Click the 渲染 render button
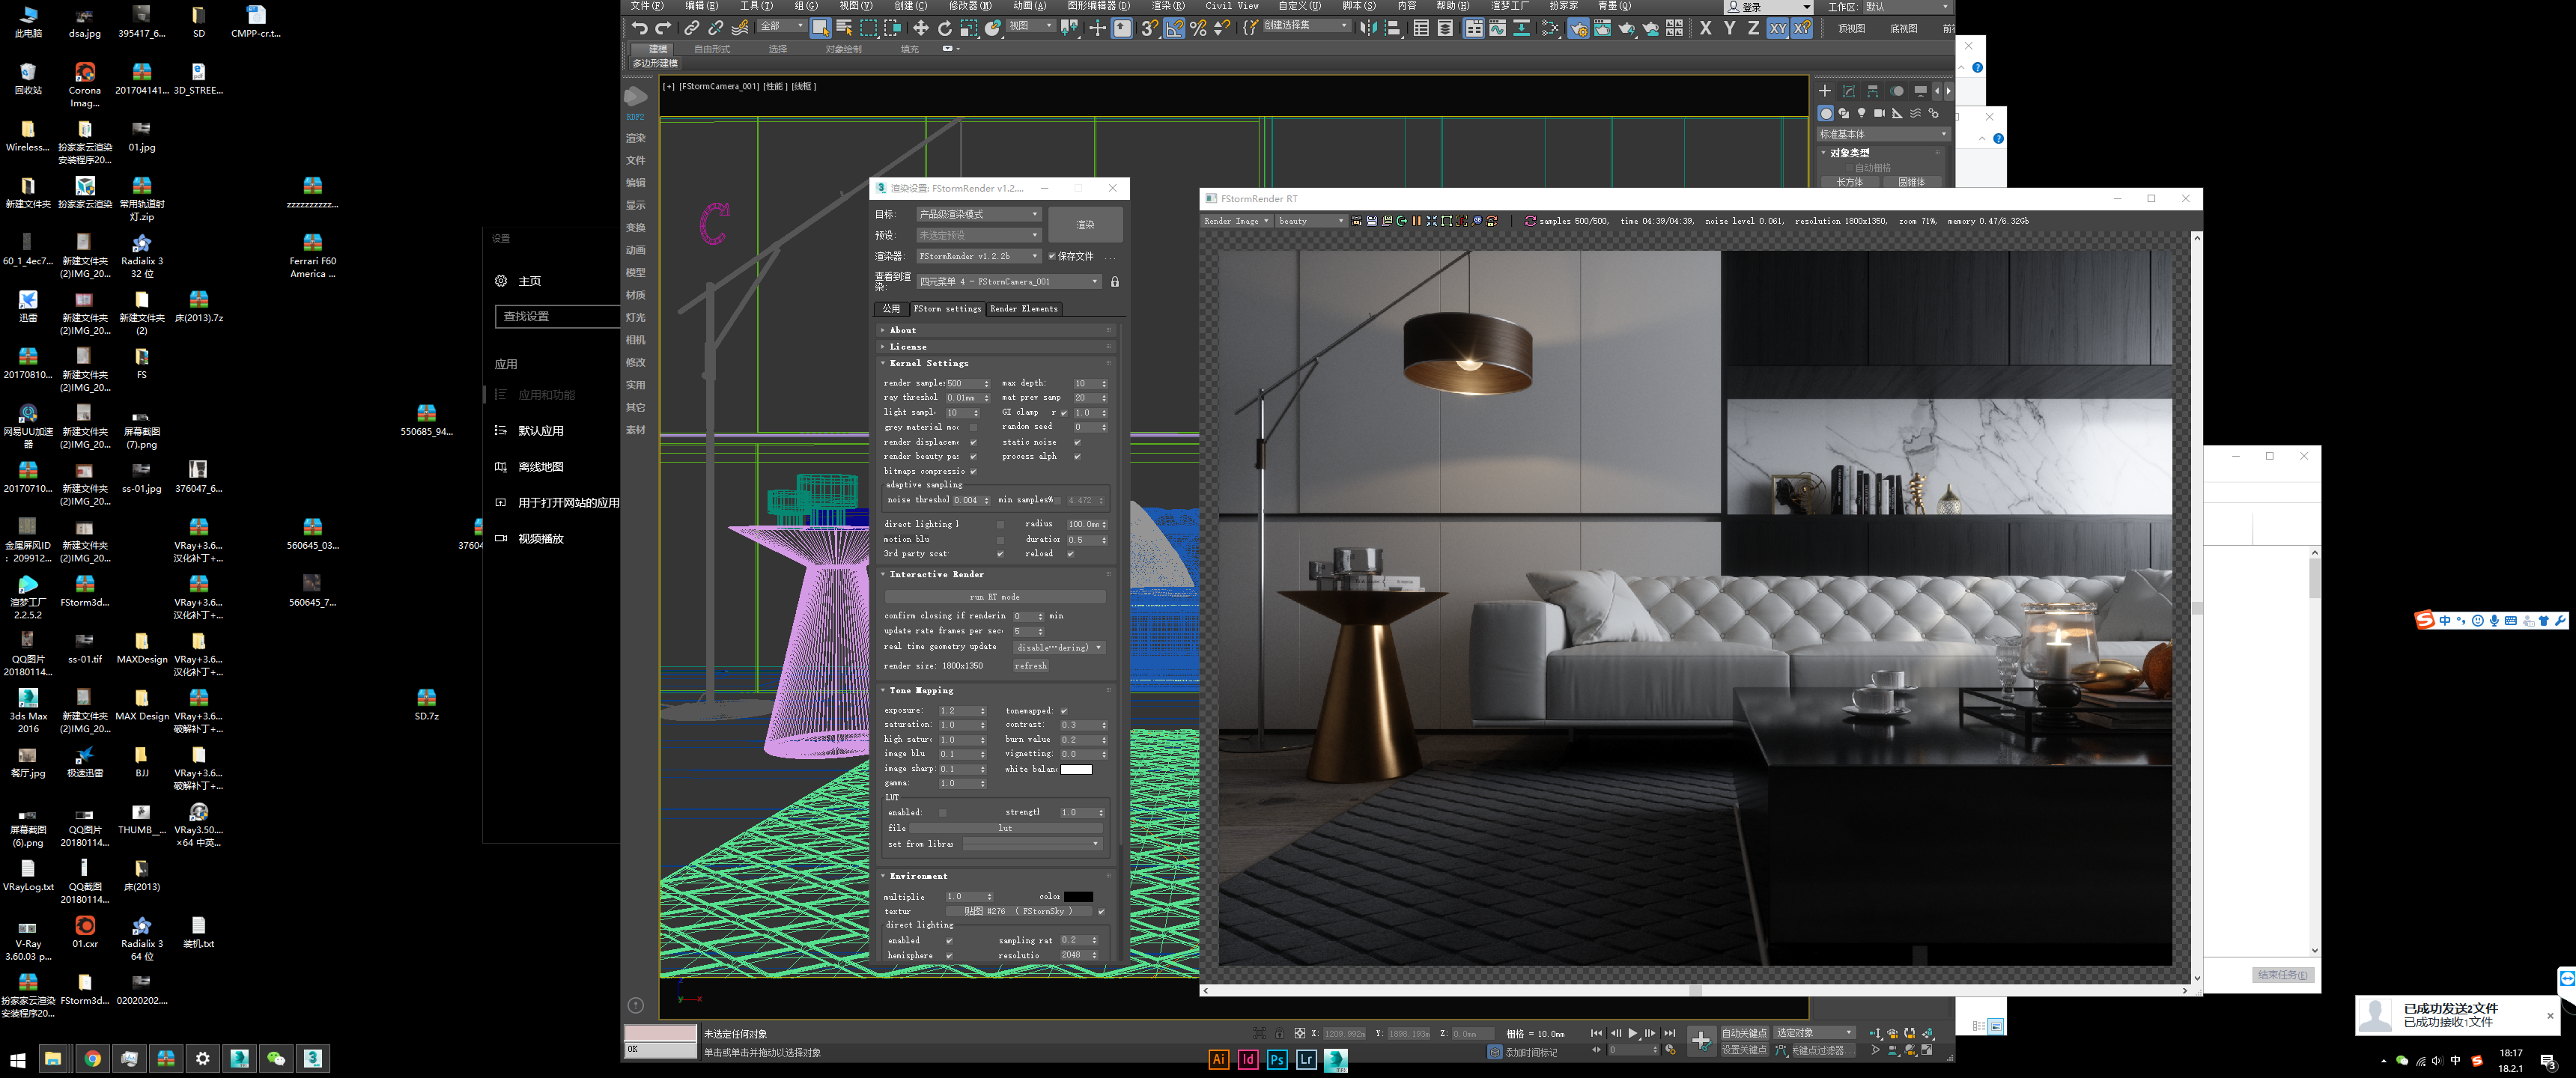 point(1085,225)
